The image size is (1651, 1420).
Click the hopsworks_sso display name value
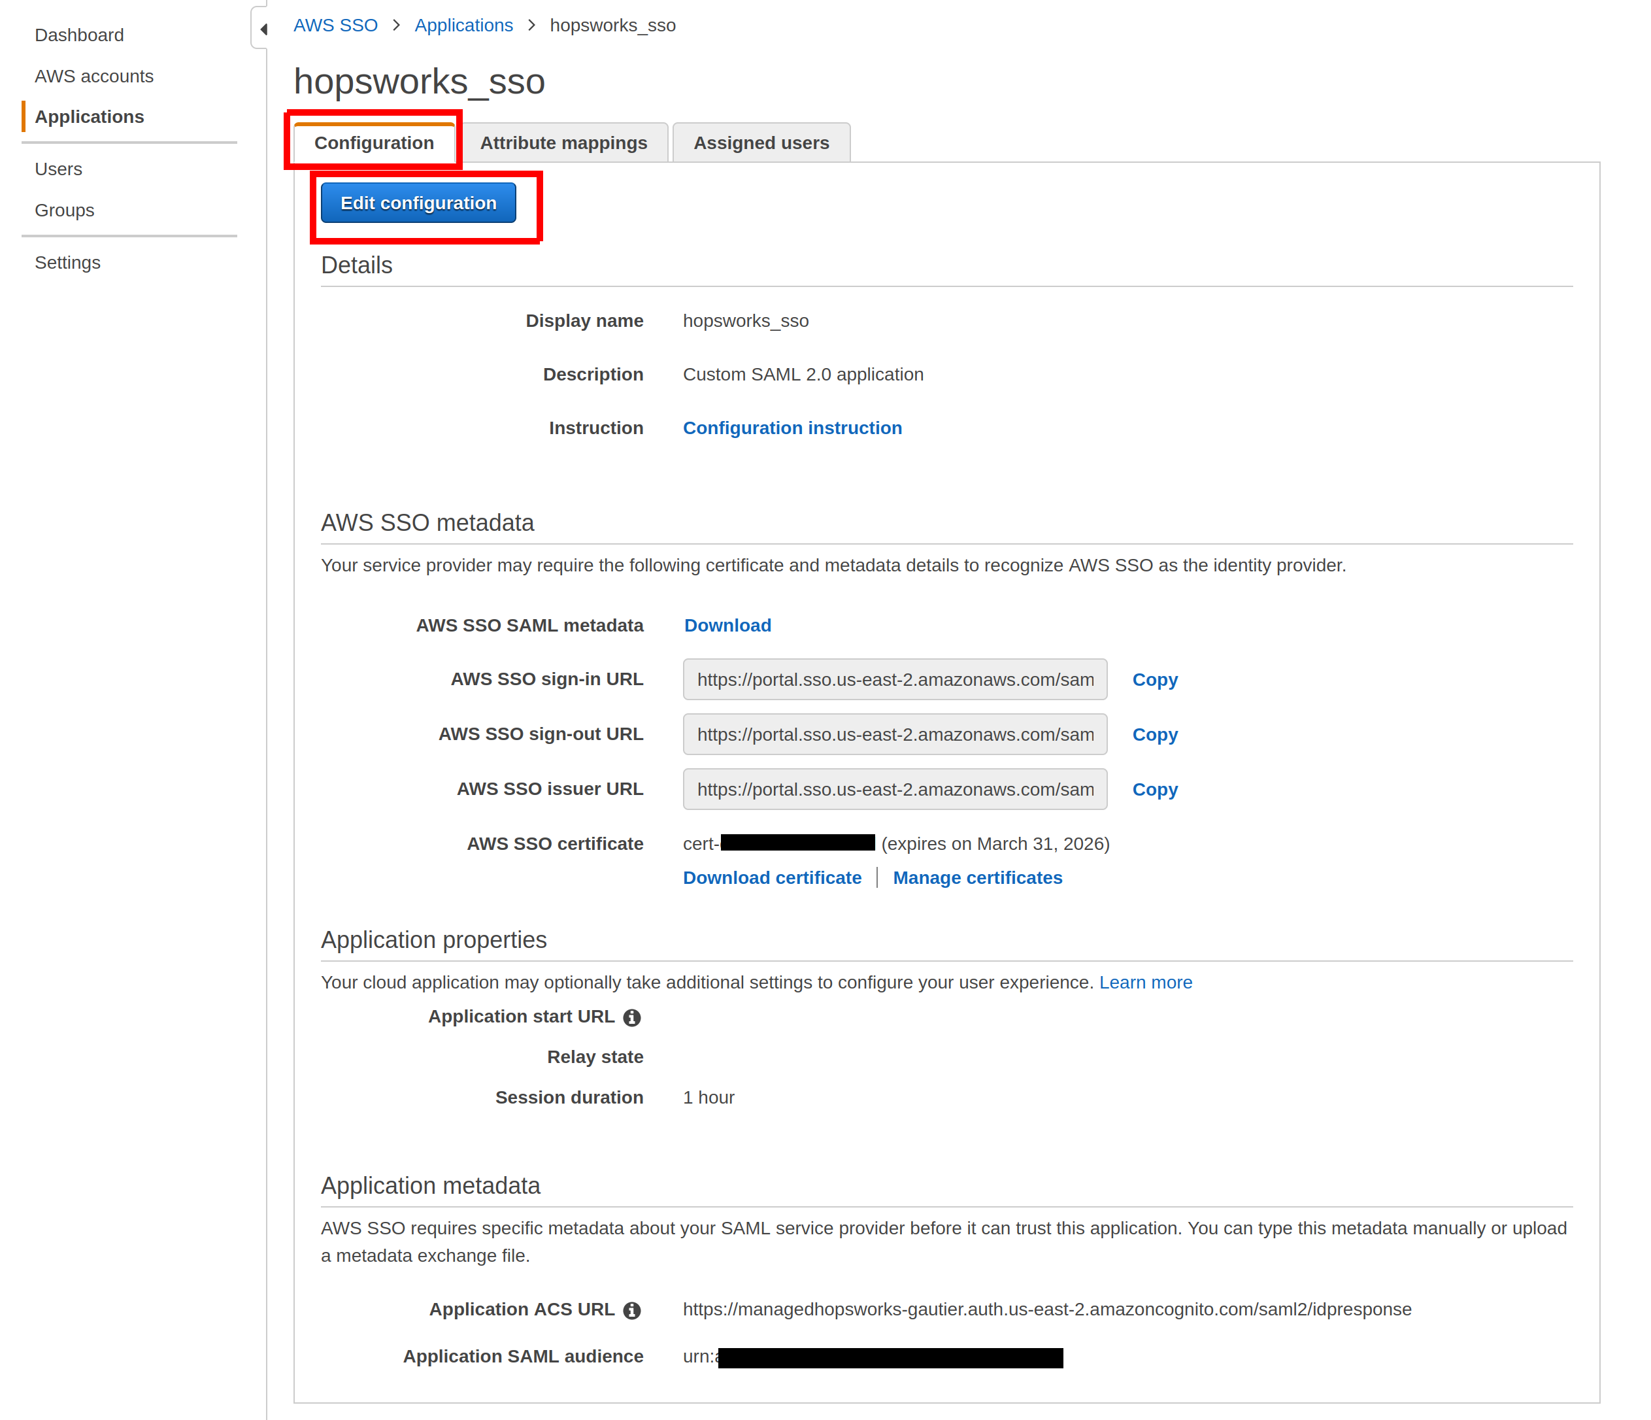(746, 321)
